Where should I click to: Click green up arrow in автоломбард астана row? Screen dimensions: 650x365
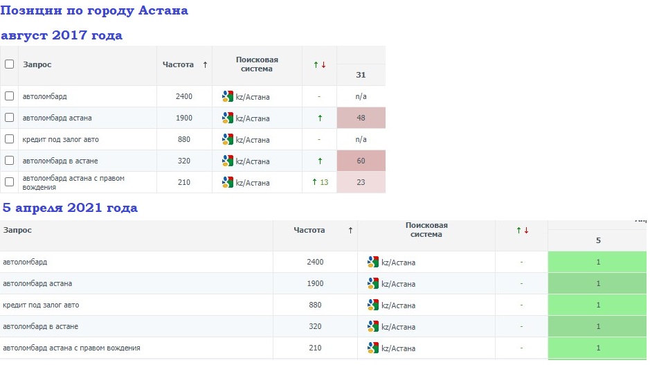[x=320, y=118]
